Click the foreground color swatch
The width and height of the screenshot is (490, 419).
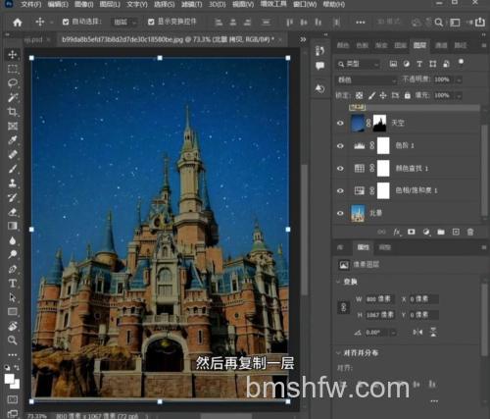click(x=9, y=379)
